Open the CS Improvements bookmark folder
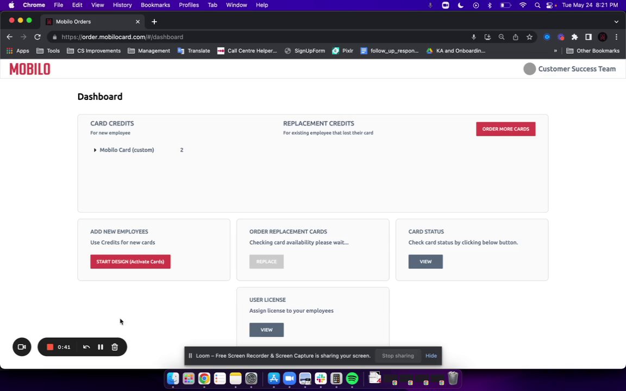This screenshot has height=391, width=626. [94, 51]
